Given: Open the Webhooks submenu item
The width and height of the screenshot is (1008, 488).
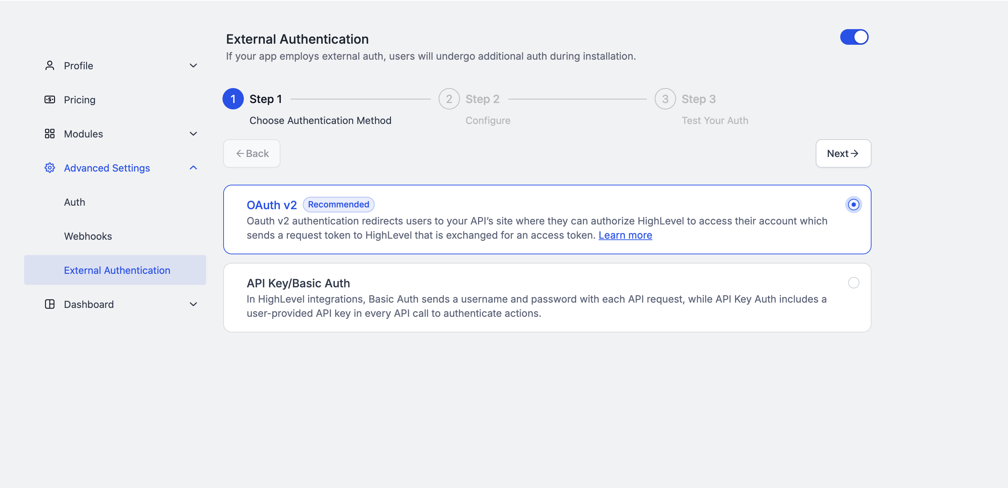Looking at the screenshot, I should click(88, 236).
